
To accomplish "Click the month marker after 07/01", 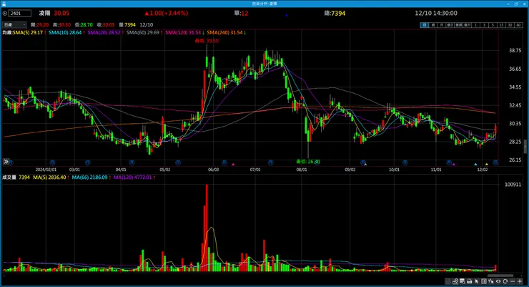I will [x=270, y=162].
